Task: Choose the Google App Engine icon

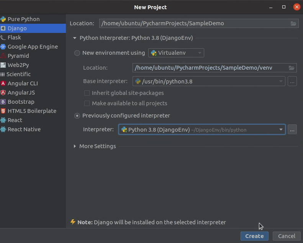Action: coord(3,47)
